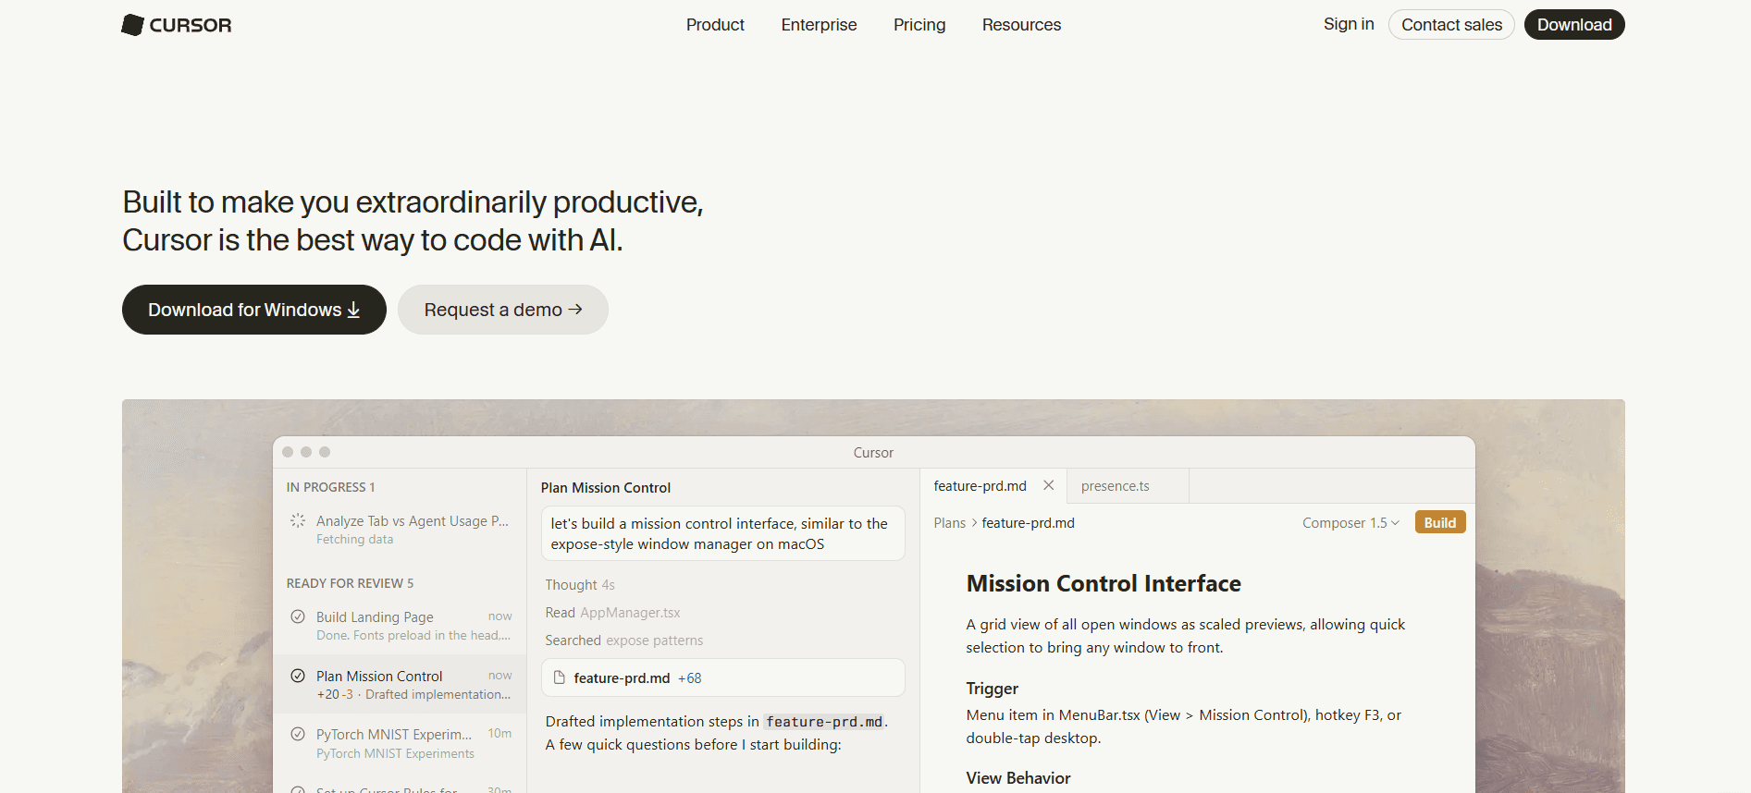This screenshot has height=793, width=1751.
Task: Click the Cursor logo in header
Action: pos(177,25)
